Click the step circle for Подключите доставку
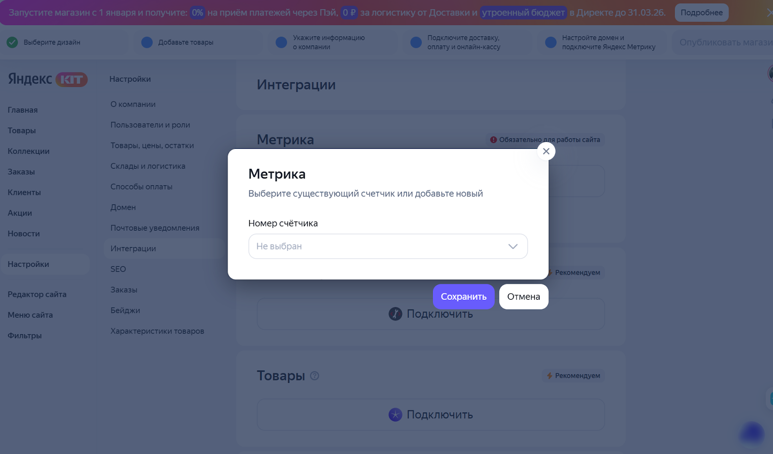773x454 pixels. pyautogui.click(x=416, y=43)
